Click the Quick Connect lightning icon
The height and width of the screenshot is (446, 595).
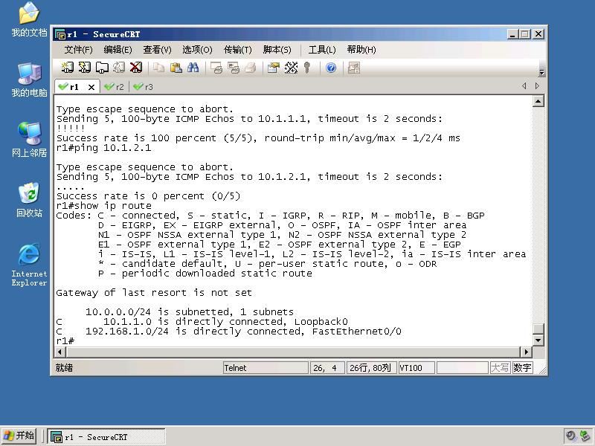[x=84, y=68]
